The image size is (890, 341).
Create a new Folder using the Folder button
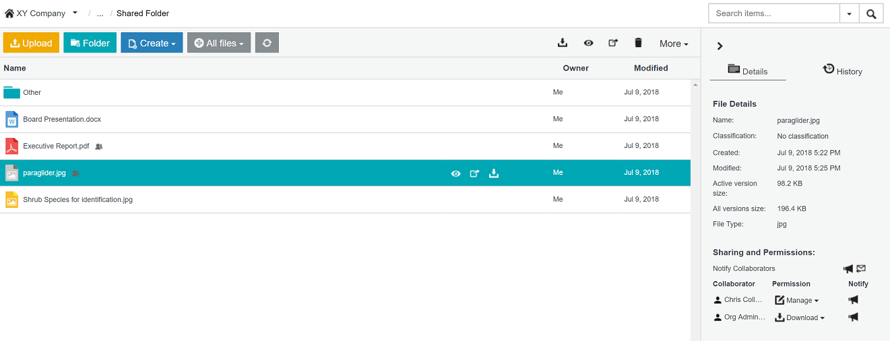(x=90, y=43)
